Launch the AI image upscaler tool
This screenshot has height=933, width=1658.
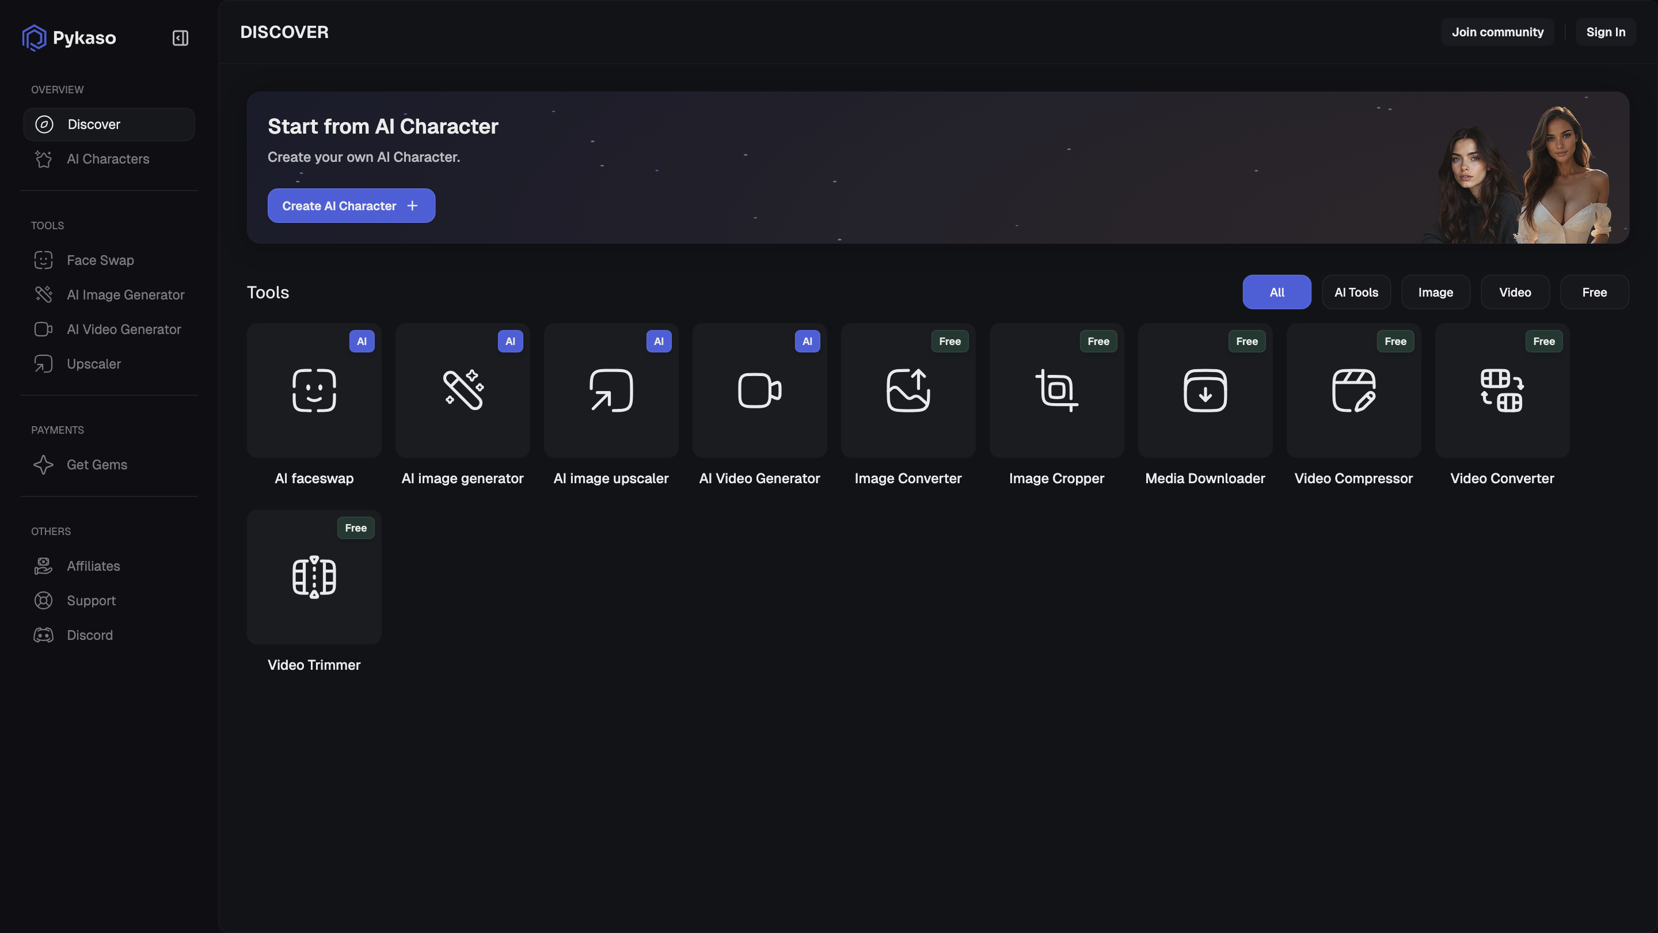611,390
